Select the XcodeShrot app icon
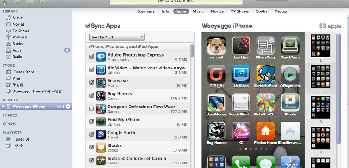The image size is (349, 168). pyautogui.click(x=241, y=103)
